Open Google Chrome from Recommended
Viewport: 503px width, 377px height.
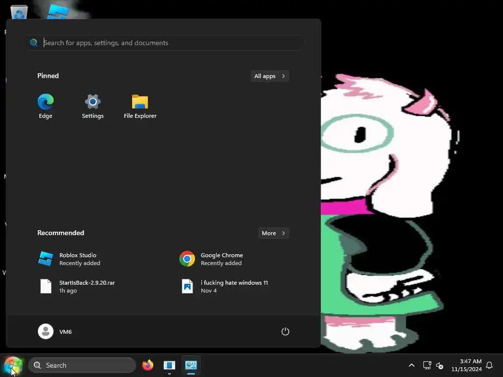pyautogui.click(x=211, y=259)
